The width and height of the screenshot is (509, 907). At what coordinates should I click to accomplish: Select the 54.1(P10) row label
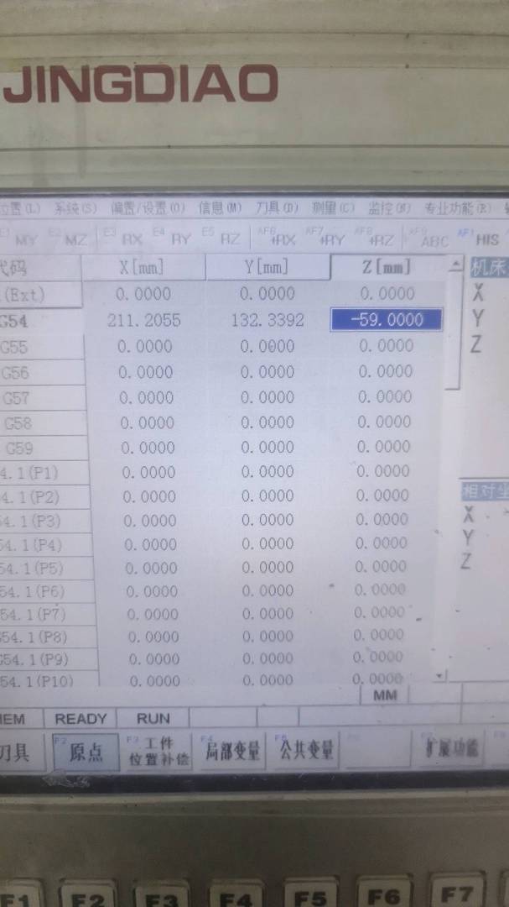49,681
